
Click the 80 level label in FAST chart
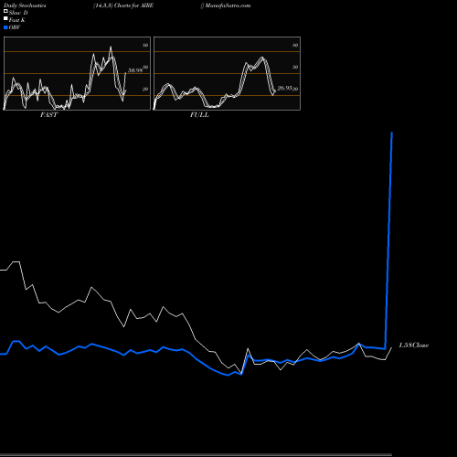(x=145, y=45)
